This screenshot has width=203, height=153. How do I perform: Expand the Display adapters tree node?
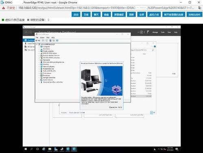point(39,51)
